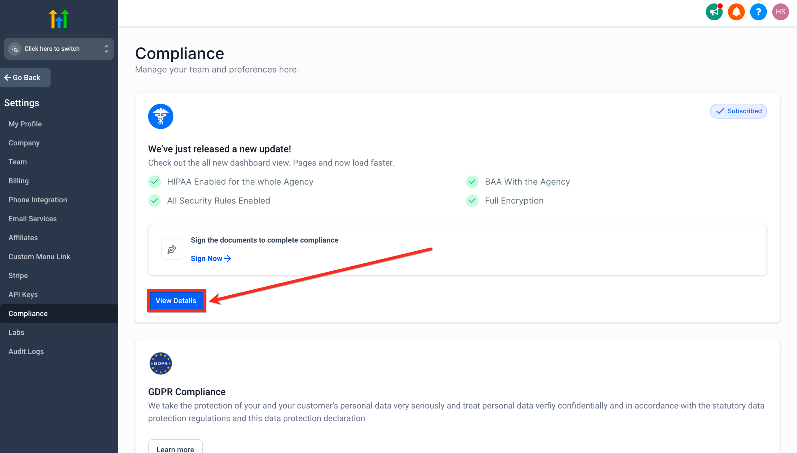Image resolution: width=797 pixels, height=453 pixels.
Task: Click the Subscribed status chip
Action: (738, 111)
